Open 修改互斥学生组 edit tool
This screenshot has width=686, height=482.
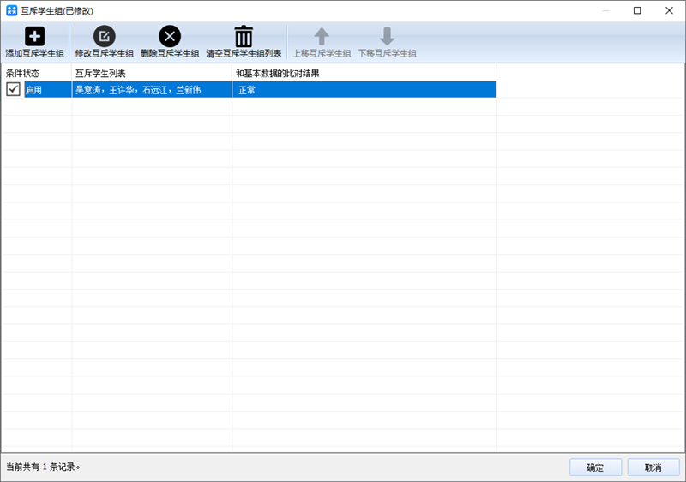[x=104, y=42]
